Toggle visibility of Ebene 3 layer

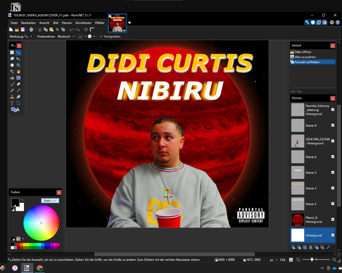tap(332, 204)
